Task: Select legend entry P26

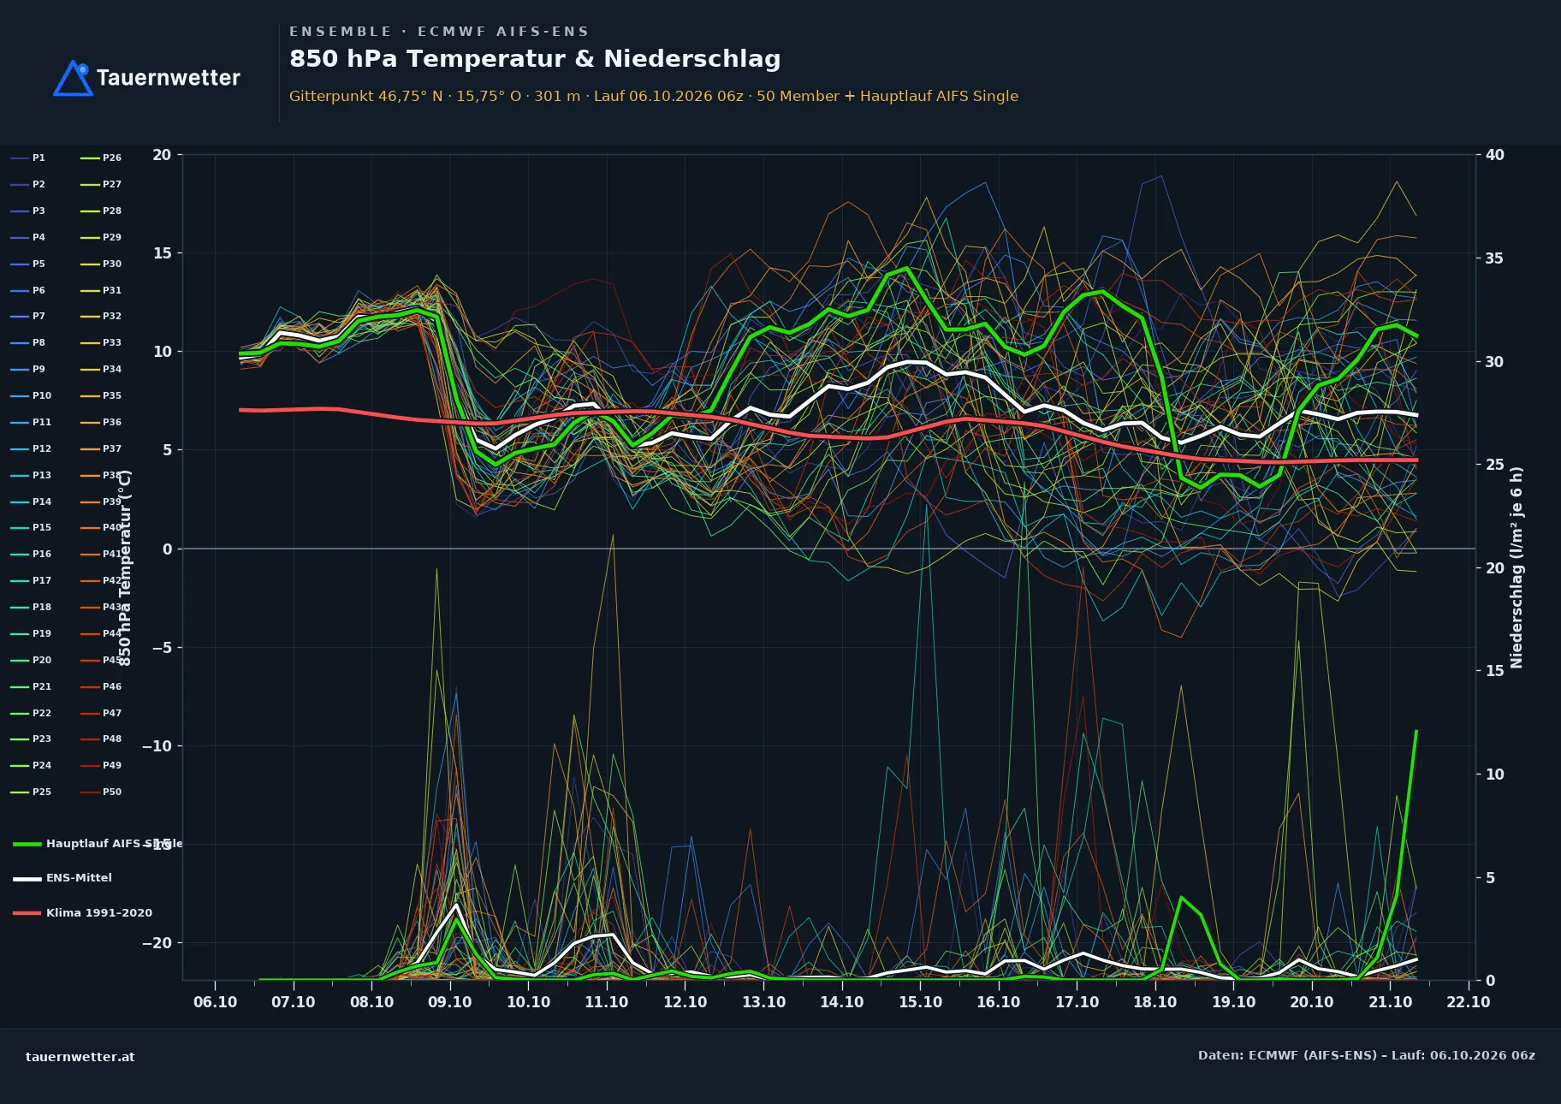Action: (x=101, y=158)
